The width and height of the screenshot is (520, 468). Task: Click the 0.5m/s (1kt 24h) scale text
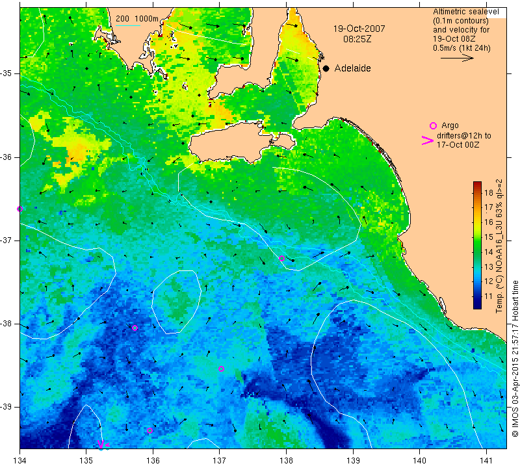(461, 48)
